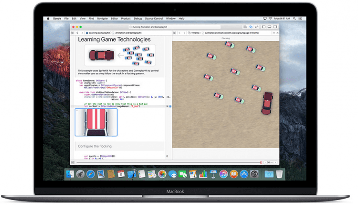358x205 pixels.
Task: Open the Source Control menu
Action: coord(154,19)
